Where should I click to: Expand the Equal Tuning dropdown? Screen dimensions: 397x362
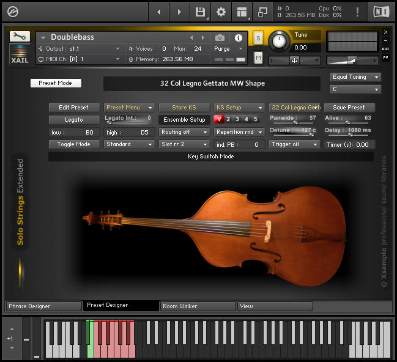[355, 77]
